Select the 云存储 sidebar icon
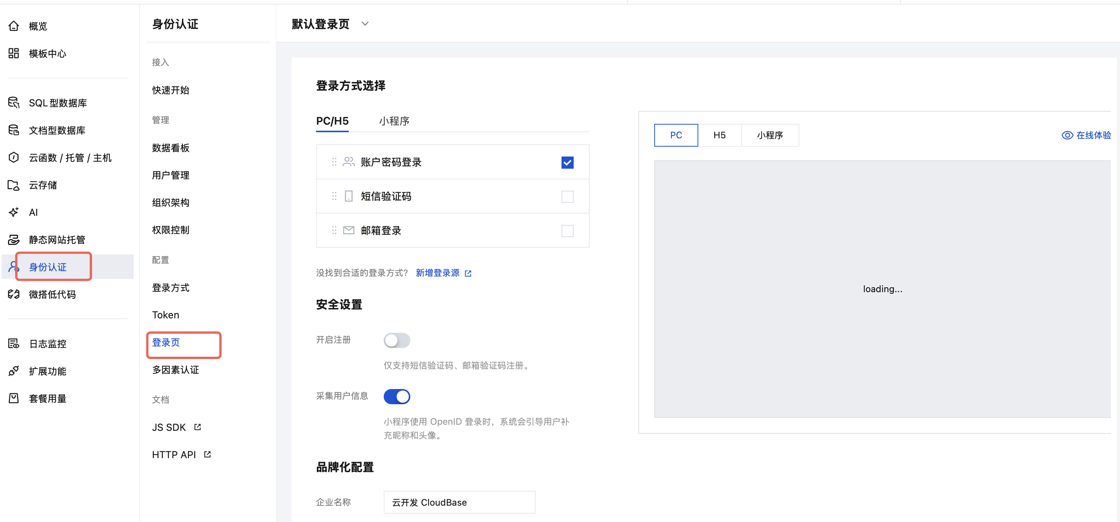 13,185
